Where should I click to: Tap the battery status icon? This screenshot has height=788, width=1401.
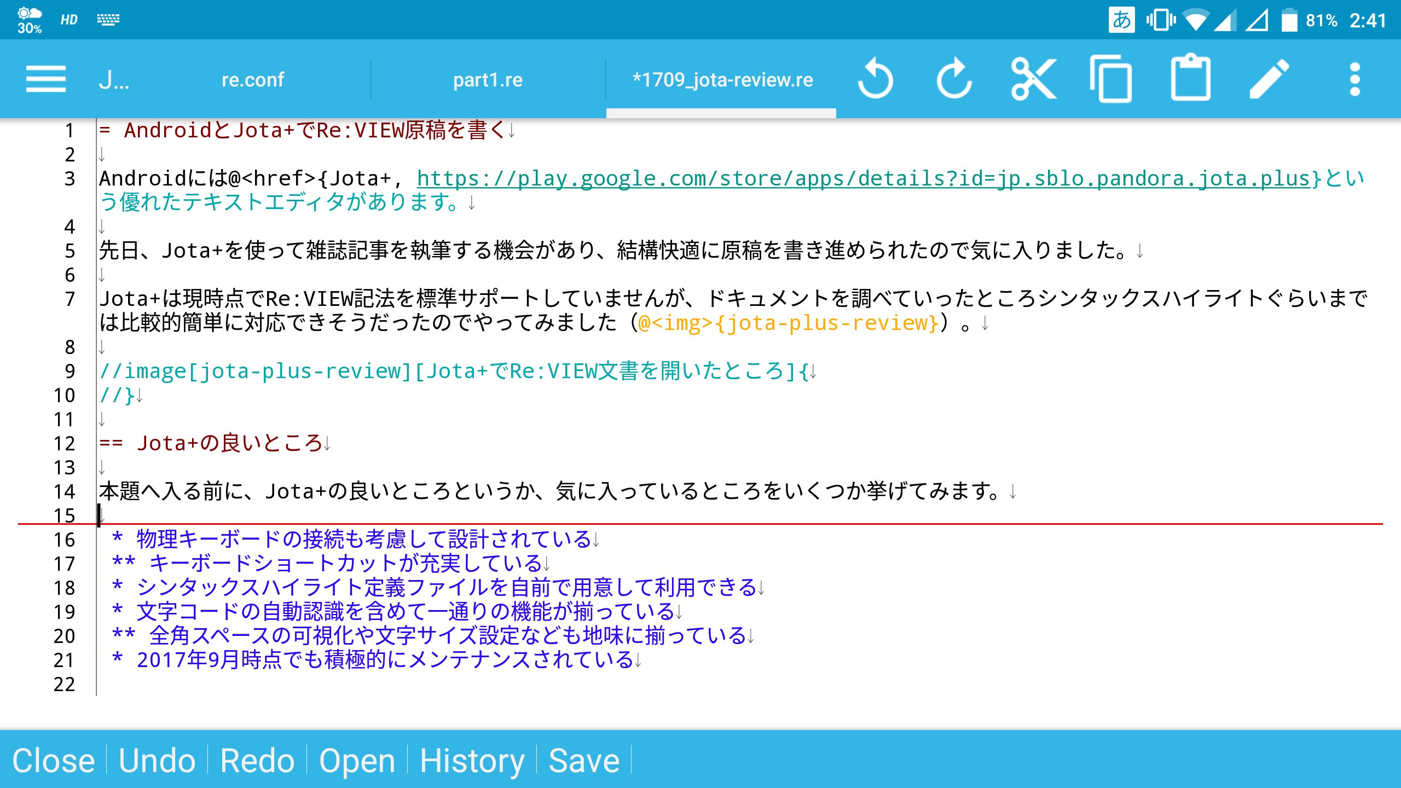click(x=1289, y=20)
